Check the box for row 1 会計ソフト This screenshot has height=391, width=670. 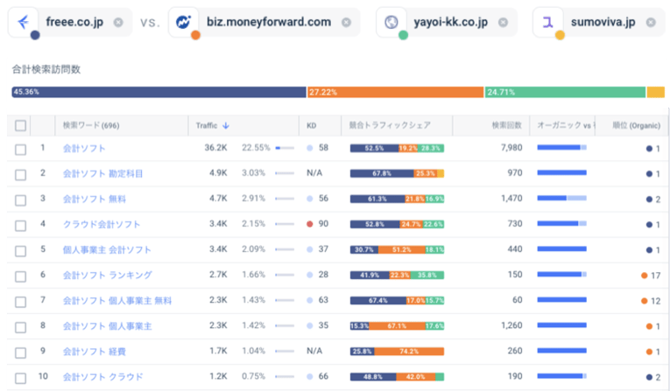(20, 150)
